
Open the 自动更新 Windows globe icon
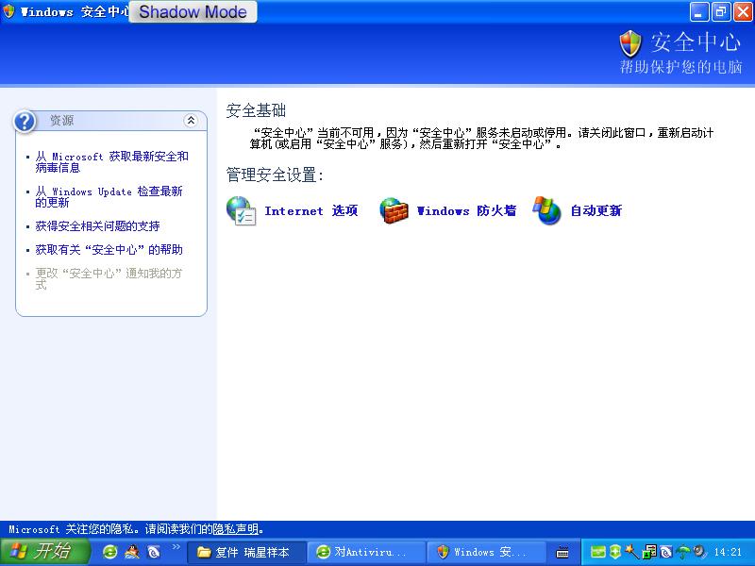click(x=547, y=210)
